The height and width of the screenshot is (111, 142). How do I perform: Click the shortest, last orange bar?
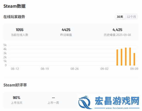click(134, 59)
